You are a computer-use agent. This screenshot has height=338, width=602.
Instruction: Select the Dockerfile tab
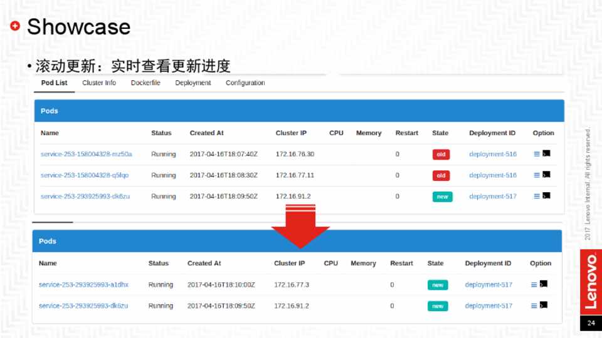click(x=145, y=83)
